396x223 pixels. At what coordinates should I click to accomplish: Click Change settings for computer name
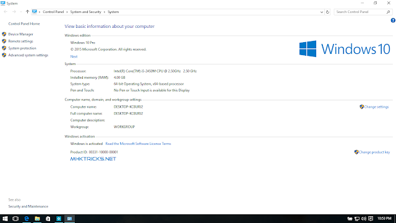pyautogui.click(x=376, y=107)
